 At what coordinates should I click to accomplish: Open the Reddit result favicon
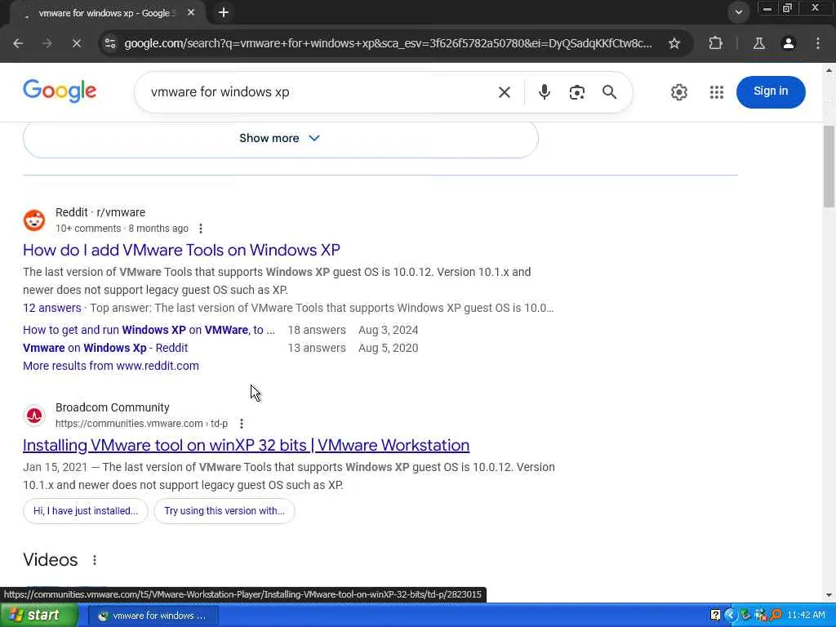click(34, 220)
